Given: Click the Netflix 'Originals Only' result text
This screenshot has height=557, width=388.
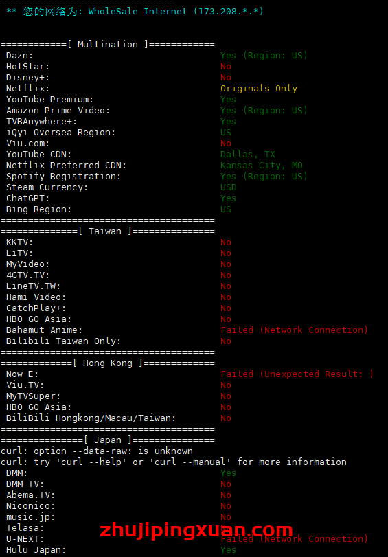Looking at the screenshot, I should pyautogui.click(x=259, y=89).
